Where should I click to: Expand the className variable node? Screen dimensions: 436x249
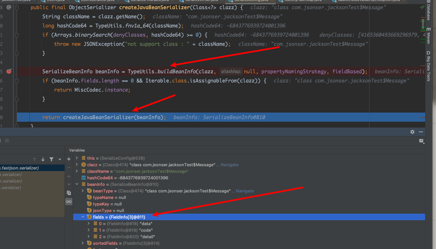coord(77,171)
